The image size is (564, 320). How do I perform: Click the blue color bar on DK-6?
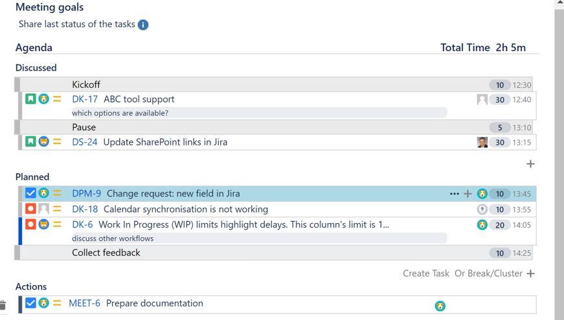coord(20,231)
